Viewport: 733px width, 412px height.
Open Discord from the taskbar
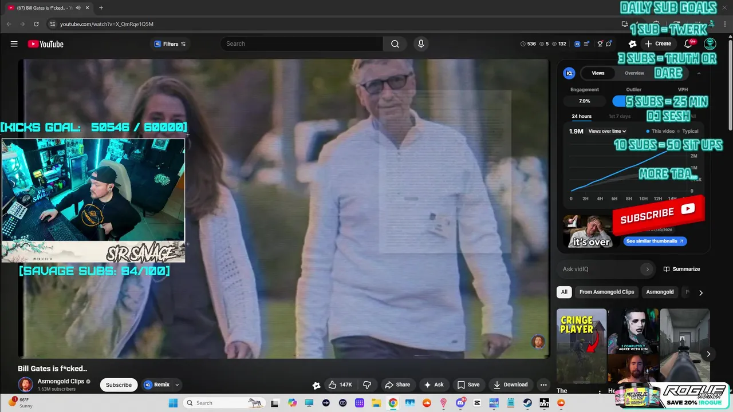tap(460, 403)
